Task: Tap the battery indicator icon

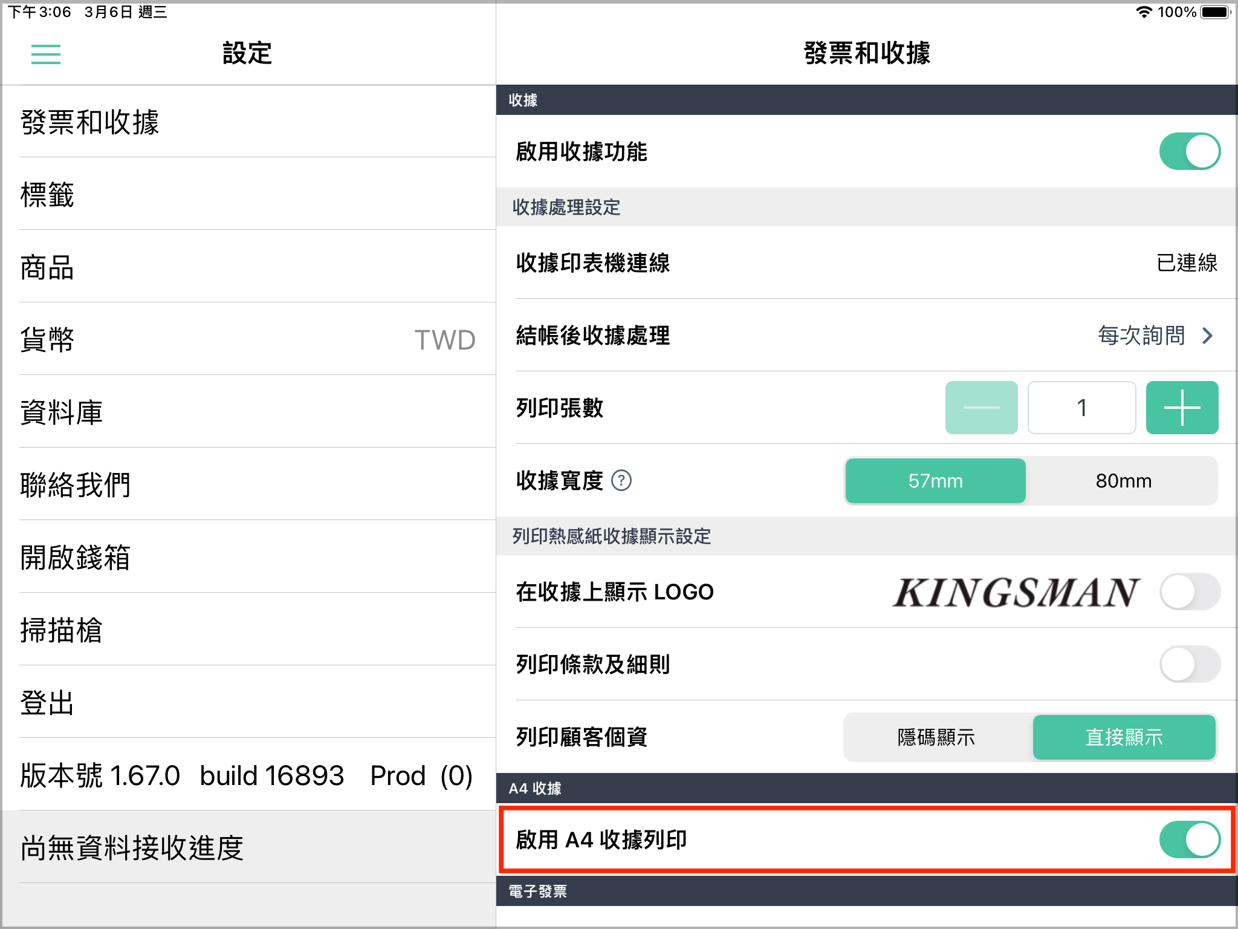Action: pos(1215,11)
